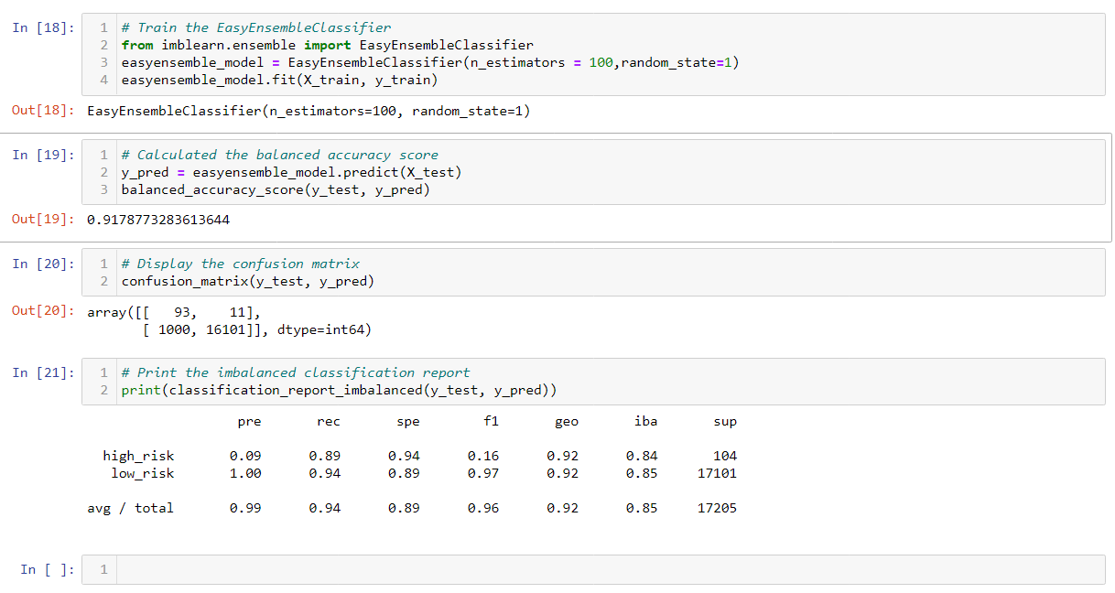Screen dimensions: 1115x593
Task: Click low_risk precision value 1.00
Action: click(245, 473)
